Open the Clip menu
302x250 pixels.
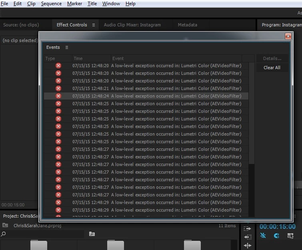[31, 4]
